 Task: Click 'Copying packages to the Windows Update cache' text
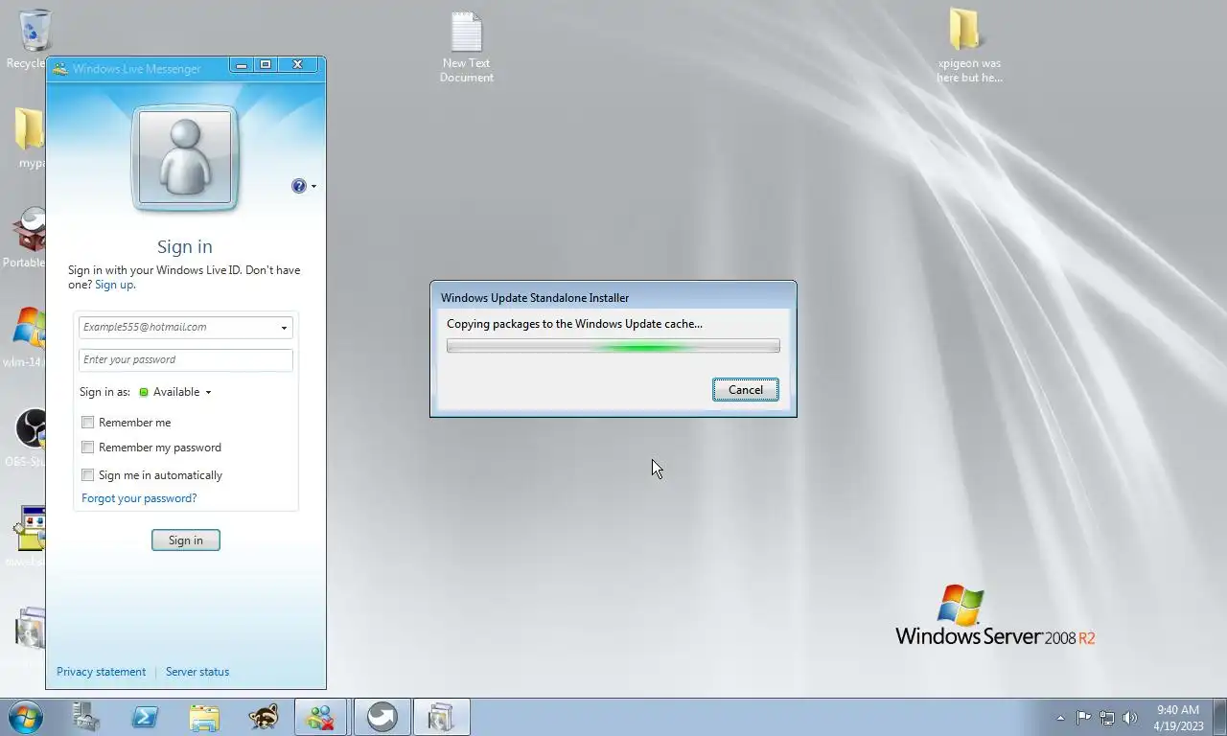[x=574, y=324]
